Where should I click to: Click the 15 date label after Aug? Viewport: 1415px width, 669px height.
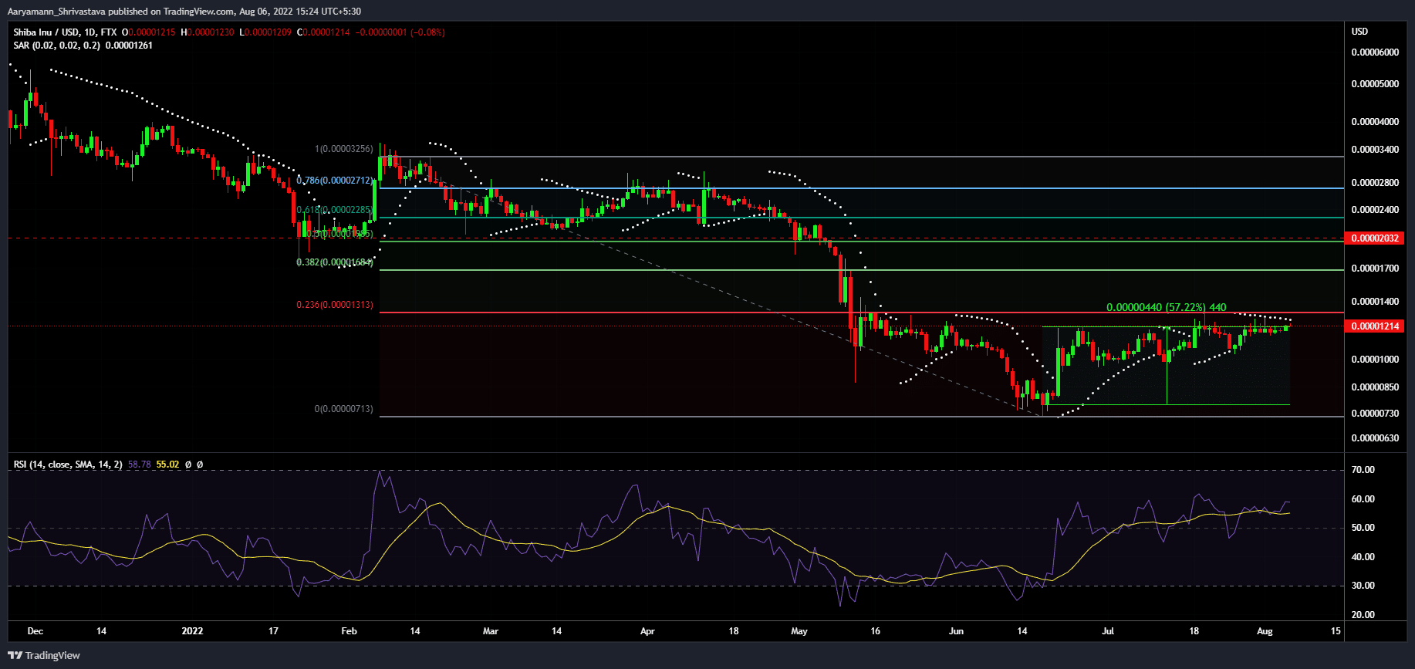[x=1336, y=631]
